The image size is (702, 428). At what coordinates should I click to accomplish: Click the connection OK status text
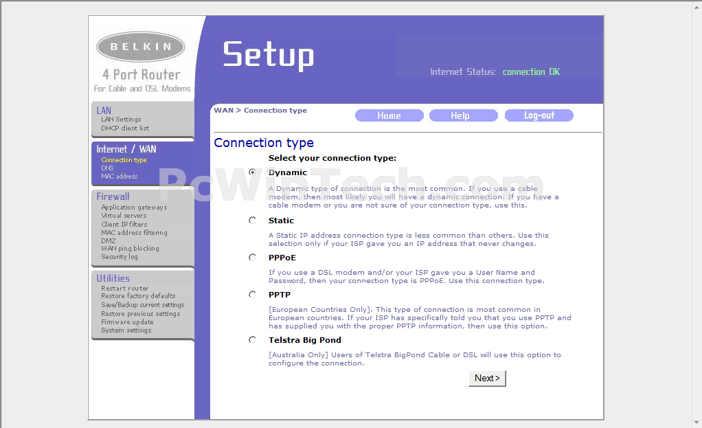point(531,71)
